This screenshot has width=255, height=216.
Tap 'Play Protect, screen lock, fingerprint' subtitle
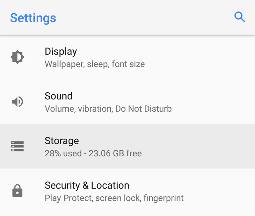click(114, 198)
